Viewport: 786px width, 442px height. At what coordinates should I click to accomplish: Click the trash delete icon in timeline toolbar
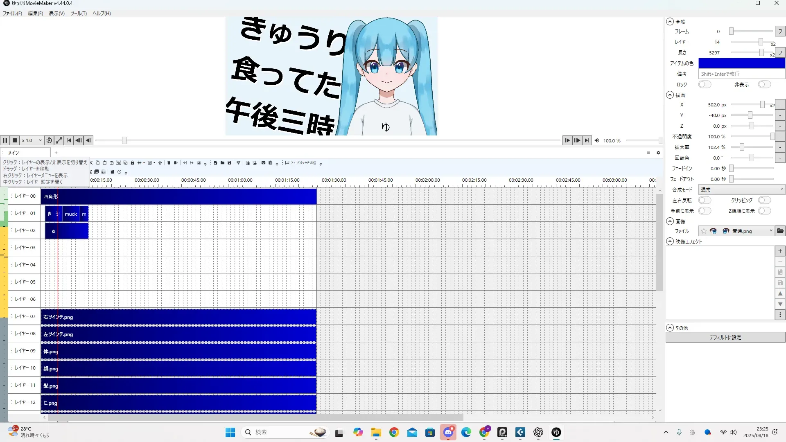click(x=169, y=163)
